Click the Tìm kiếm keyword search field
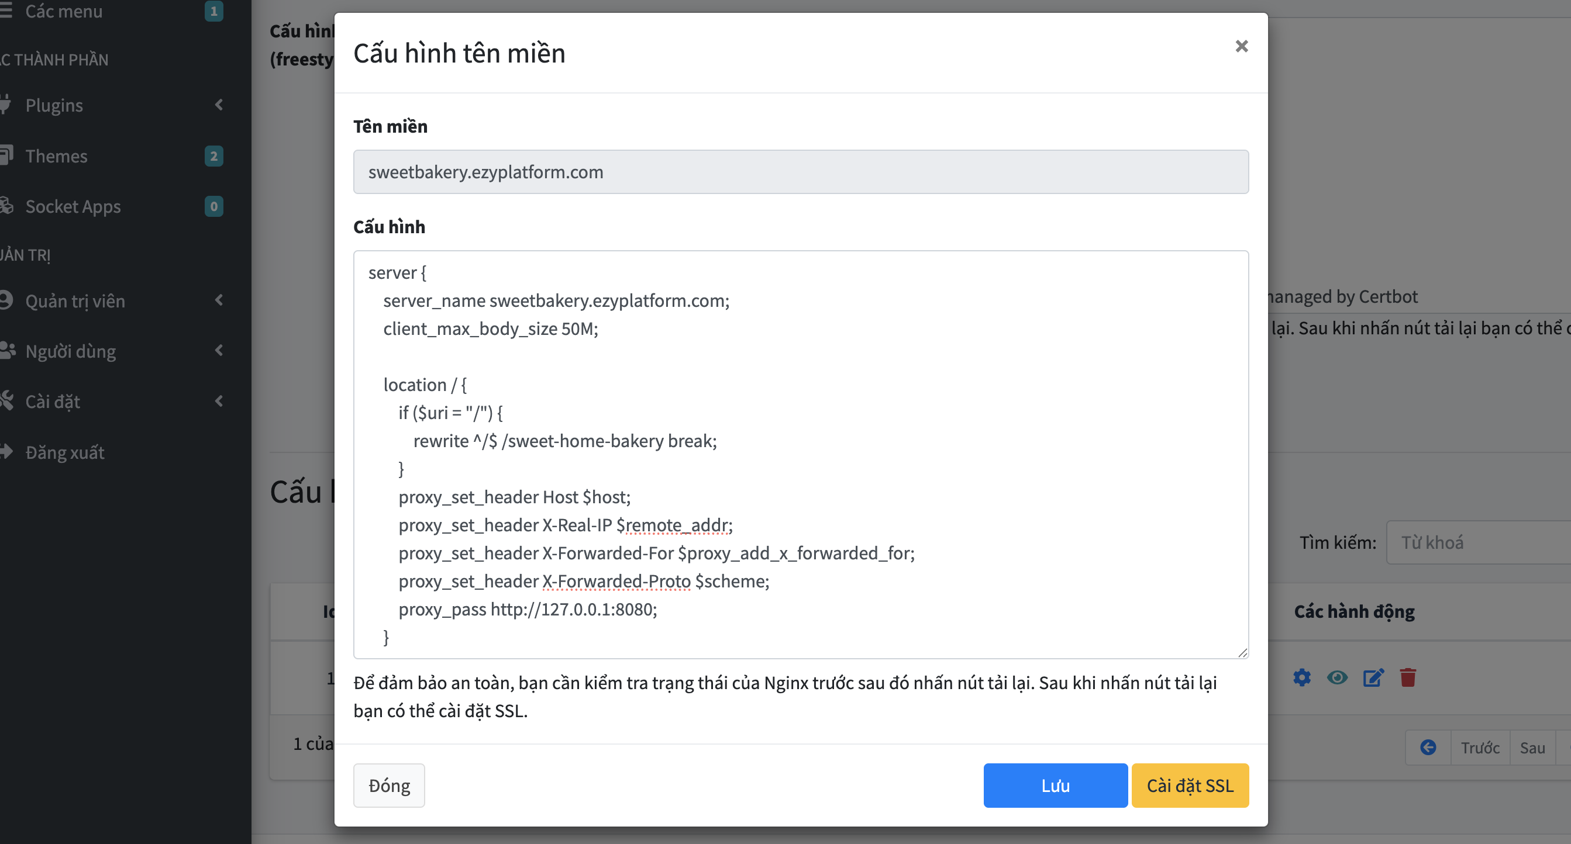This screenshot has width=1571, height=844. point(1479,542)
